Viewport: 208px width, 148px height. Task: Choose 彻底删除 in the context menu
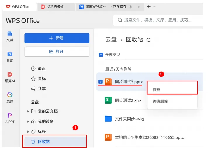(x=172, y=101)
